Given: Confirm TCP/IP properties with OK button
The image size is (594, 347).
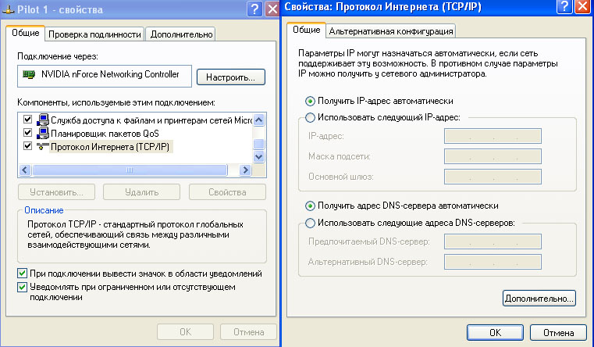Looking at the screenshot, I should (x=495, y=332).
